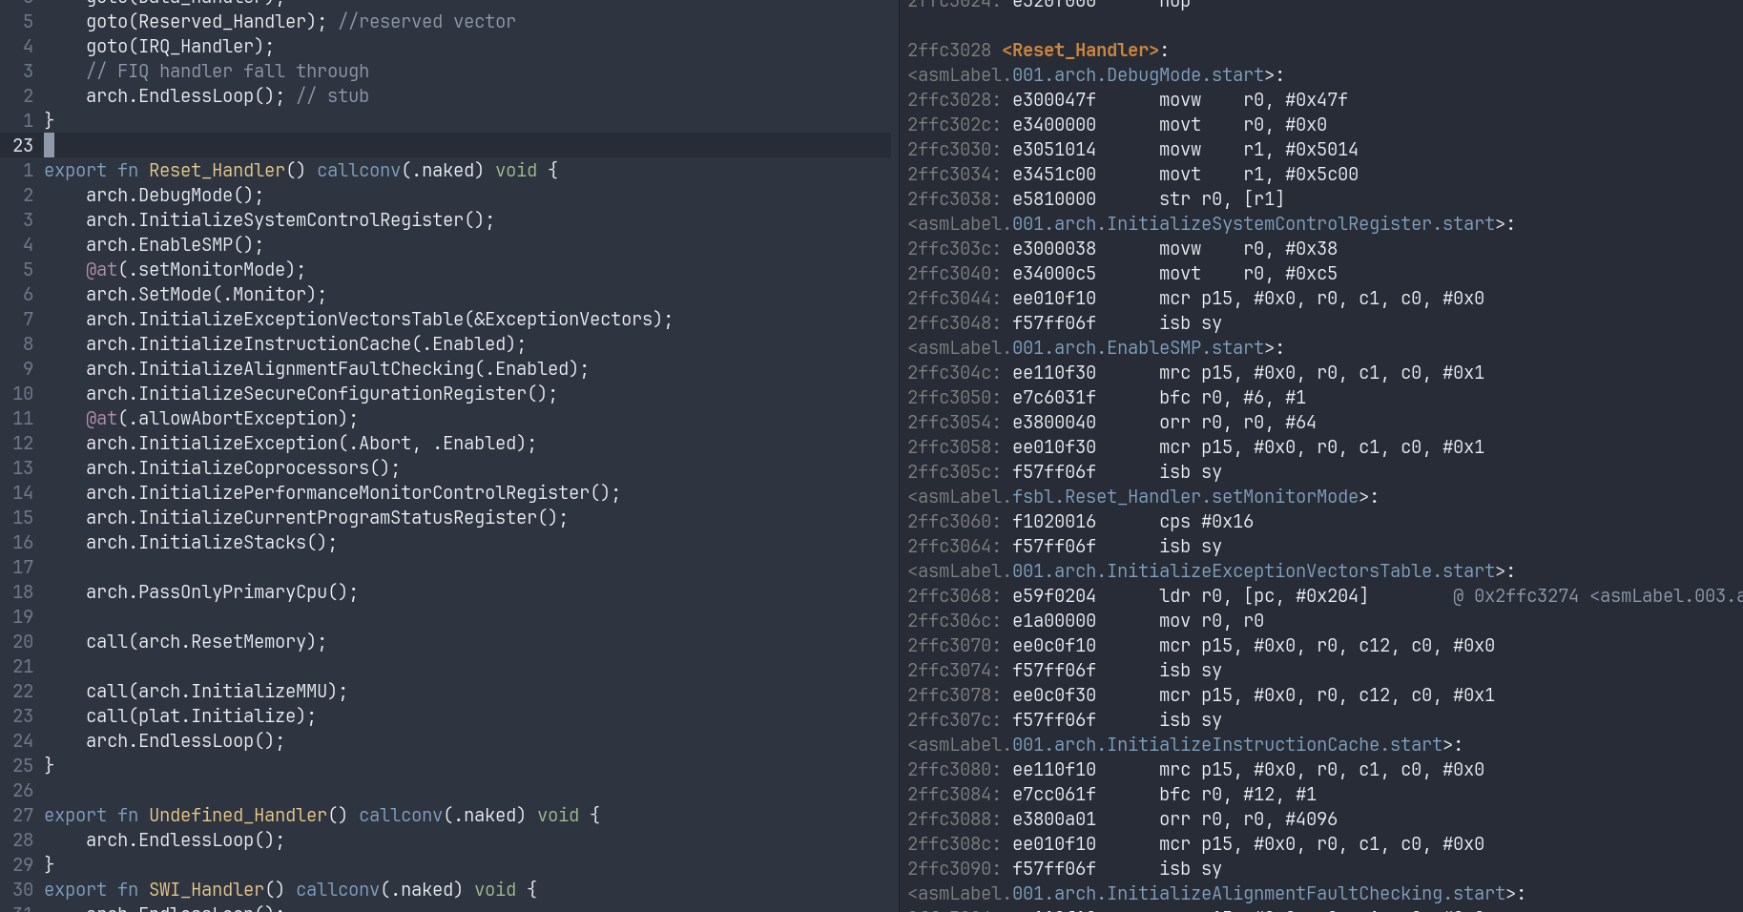Click the @at(.setMonitorMode) statement

click(x=195, y=269)
